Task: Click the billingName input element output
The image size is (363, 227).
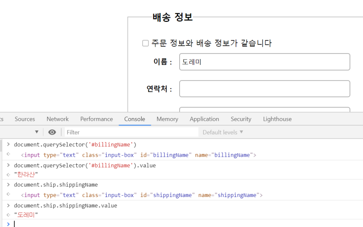Action: (138, 155)
